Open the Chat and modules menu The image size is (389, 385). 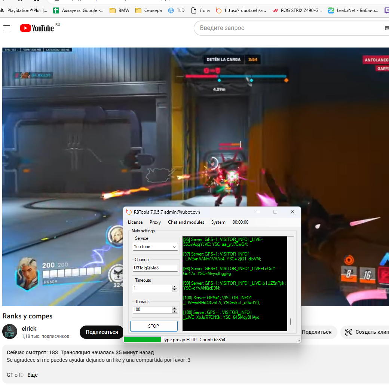(x=186, y=222)
